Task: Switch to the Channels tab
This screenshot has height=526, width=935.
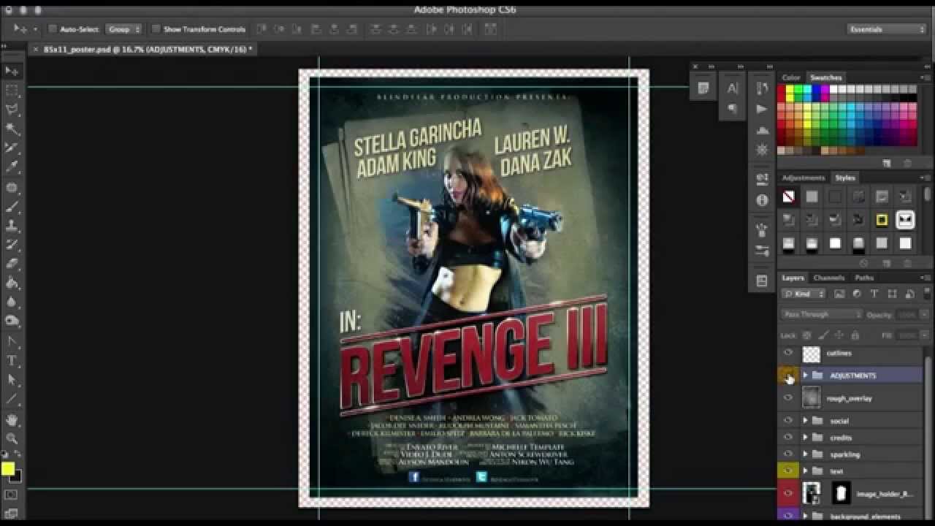Action: [x=829, y=278]
